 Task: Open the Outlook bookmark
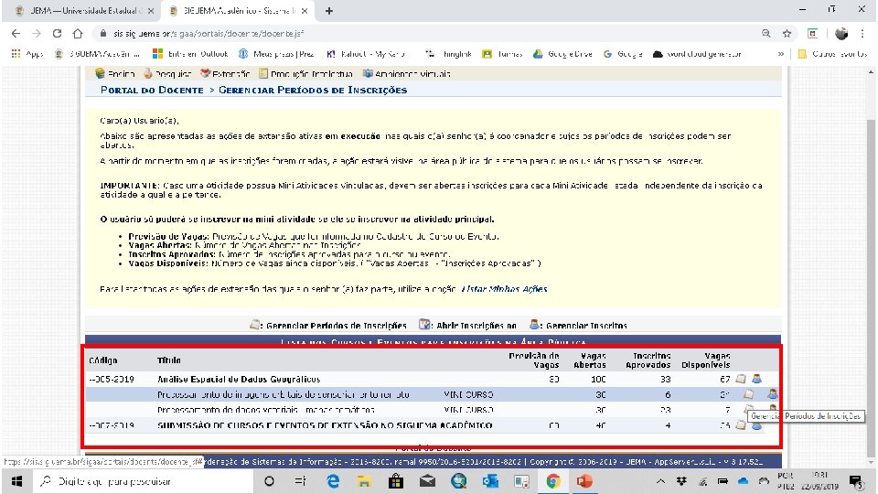[191, 54]
